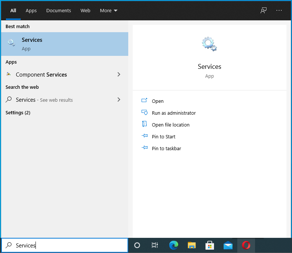Click the Cortana circle icon
The image size is (292, 253).
137,245
